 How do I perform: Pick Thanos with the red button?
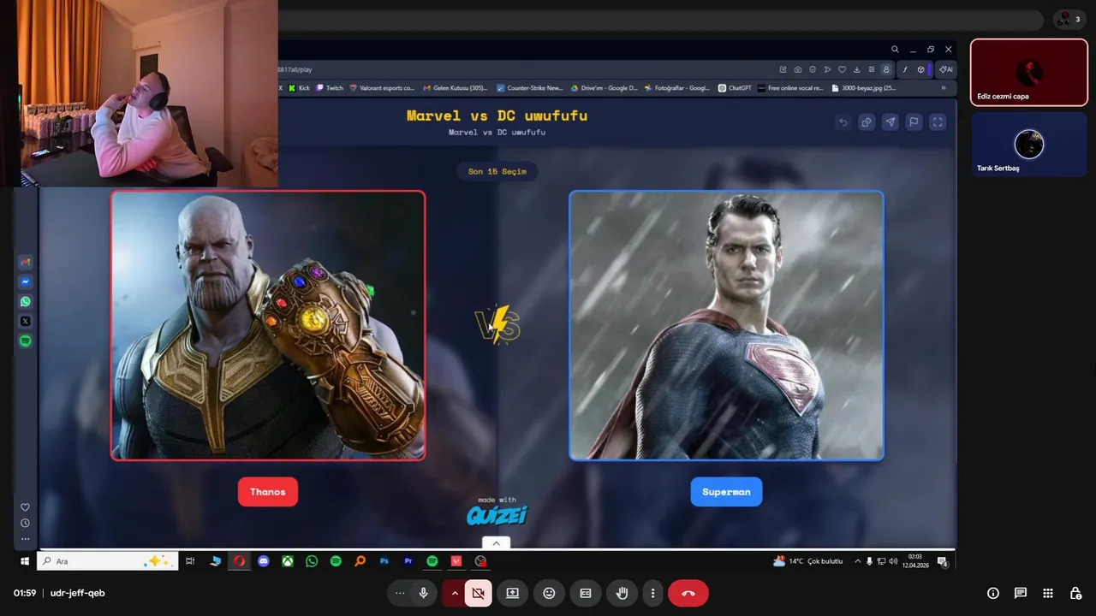pos(268,492)
